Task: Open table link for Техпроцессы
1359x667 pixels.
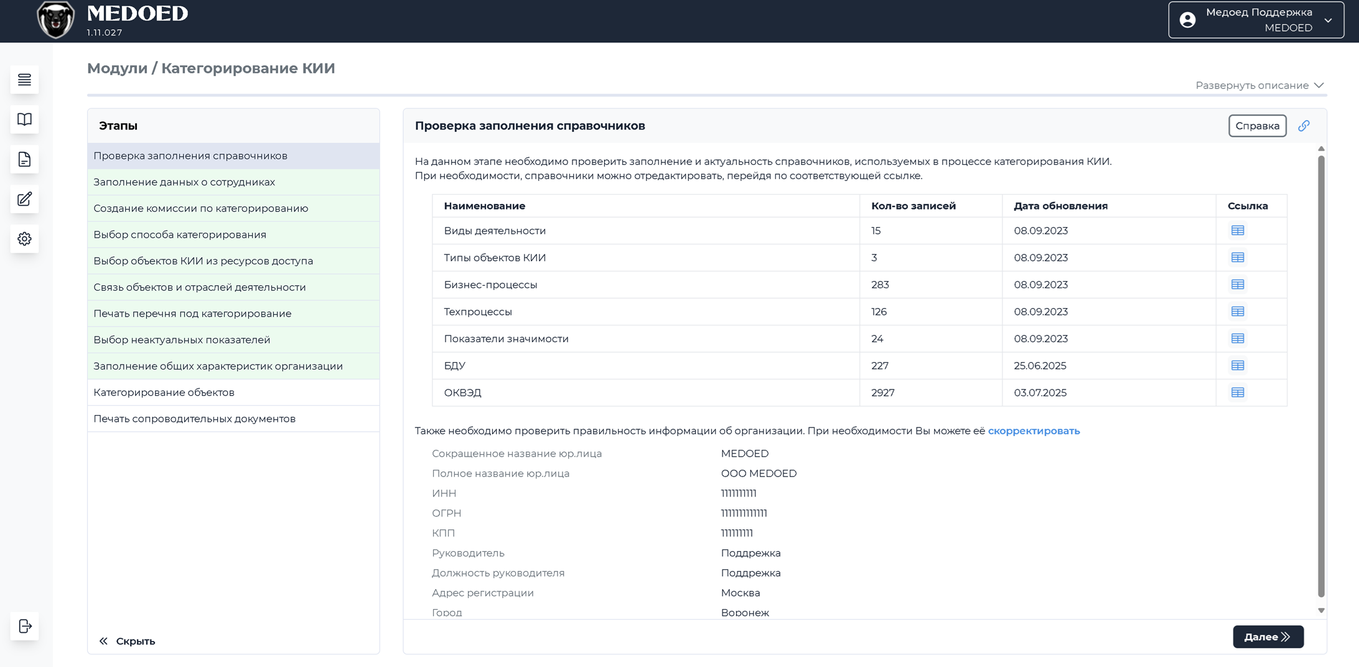Action: click(1238, 312)
